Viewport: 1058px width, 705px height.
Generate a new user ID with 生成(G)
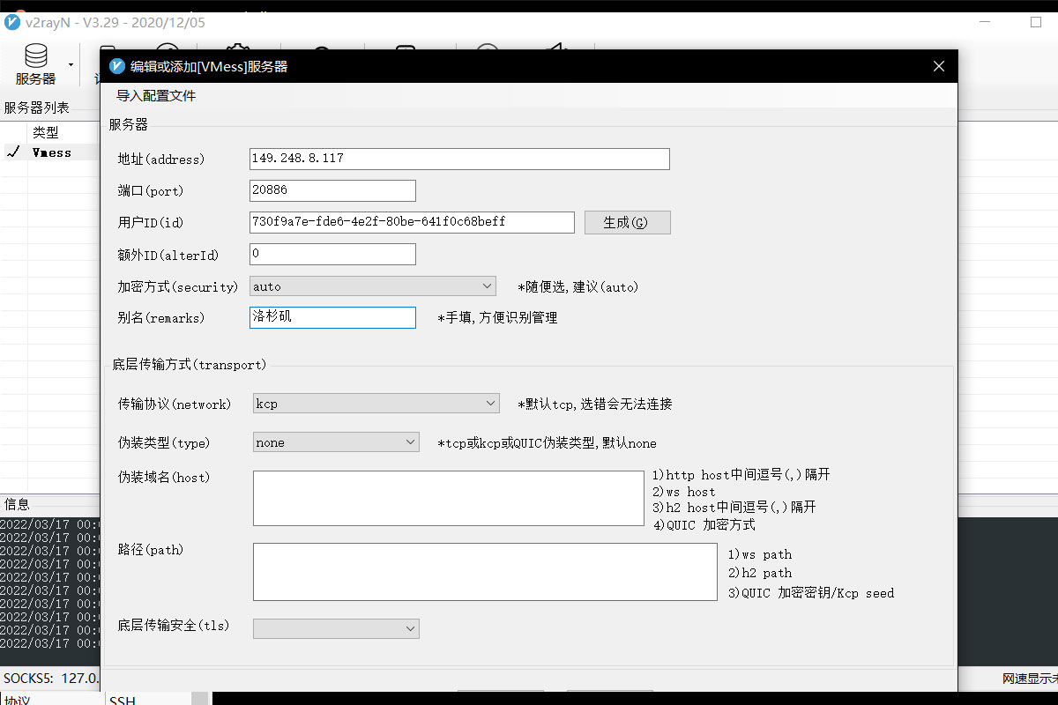tap(627, 222)
